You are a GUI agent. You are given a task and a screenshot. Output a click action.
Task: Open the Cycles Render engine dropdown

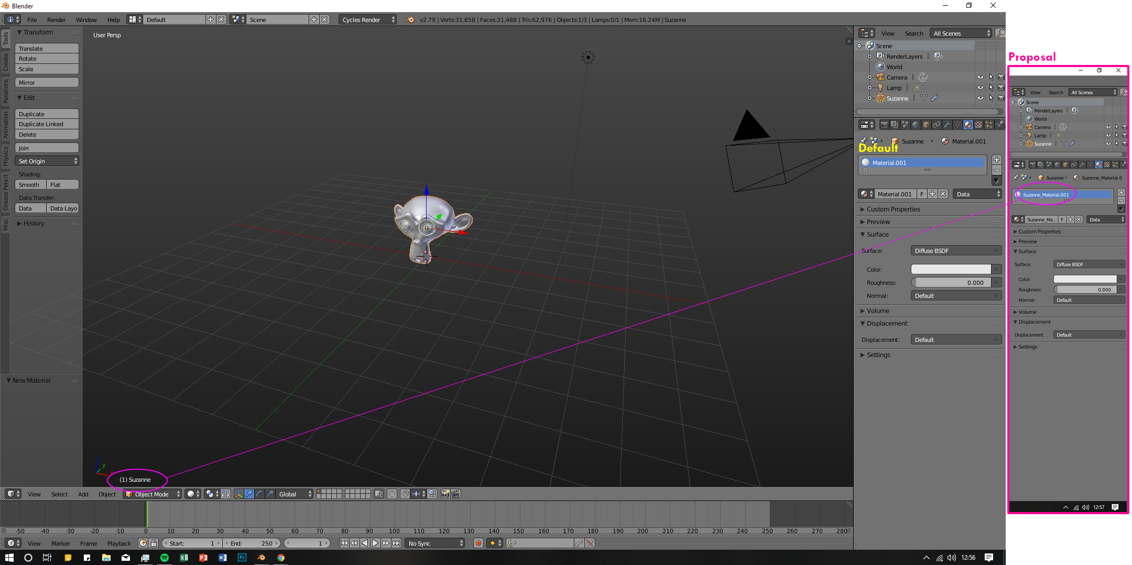368,20
